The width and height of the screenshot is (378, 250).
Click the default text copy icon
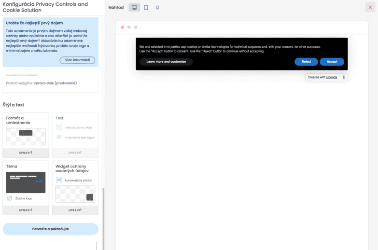(x=59, y=137)
